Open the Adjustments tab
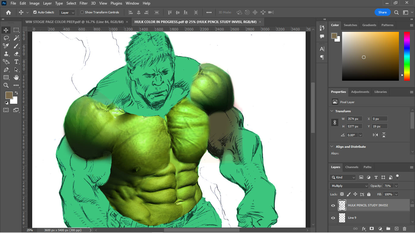 (360, 92)
